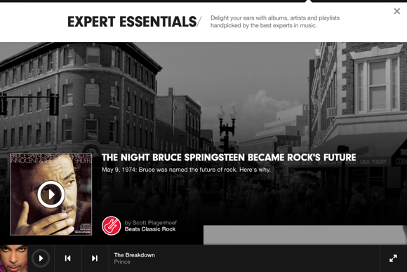The height and width of the screenshot is (272, 407).
Task: Select 'The Breakdown' song title
Action: [135, 255]
